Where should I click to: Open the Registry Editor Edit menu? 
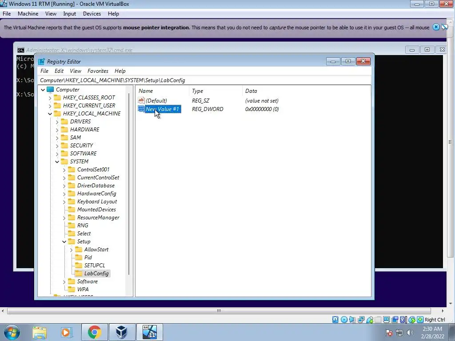tap(59, 71)
